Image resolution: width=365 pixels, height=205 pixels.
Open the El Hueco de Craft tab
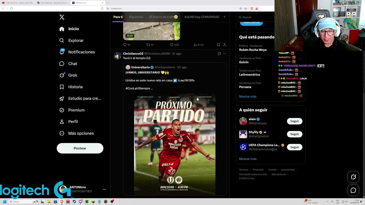coord(164,17)
